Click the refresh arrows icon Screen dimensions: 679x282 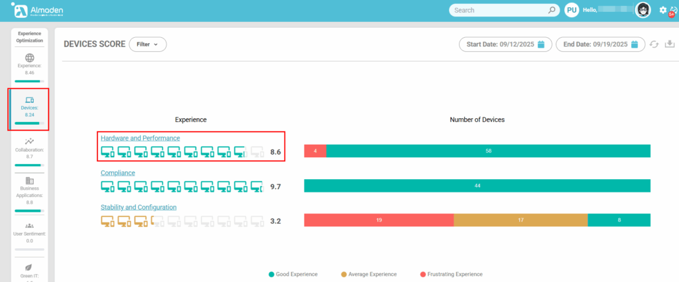pos(654,44)
